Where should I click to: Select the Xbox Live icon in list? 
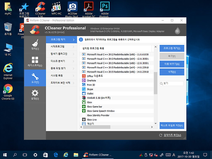84,120
